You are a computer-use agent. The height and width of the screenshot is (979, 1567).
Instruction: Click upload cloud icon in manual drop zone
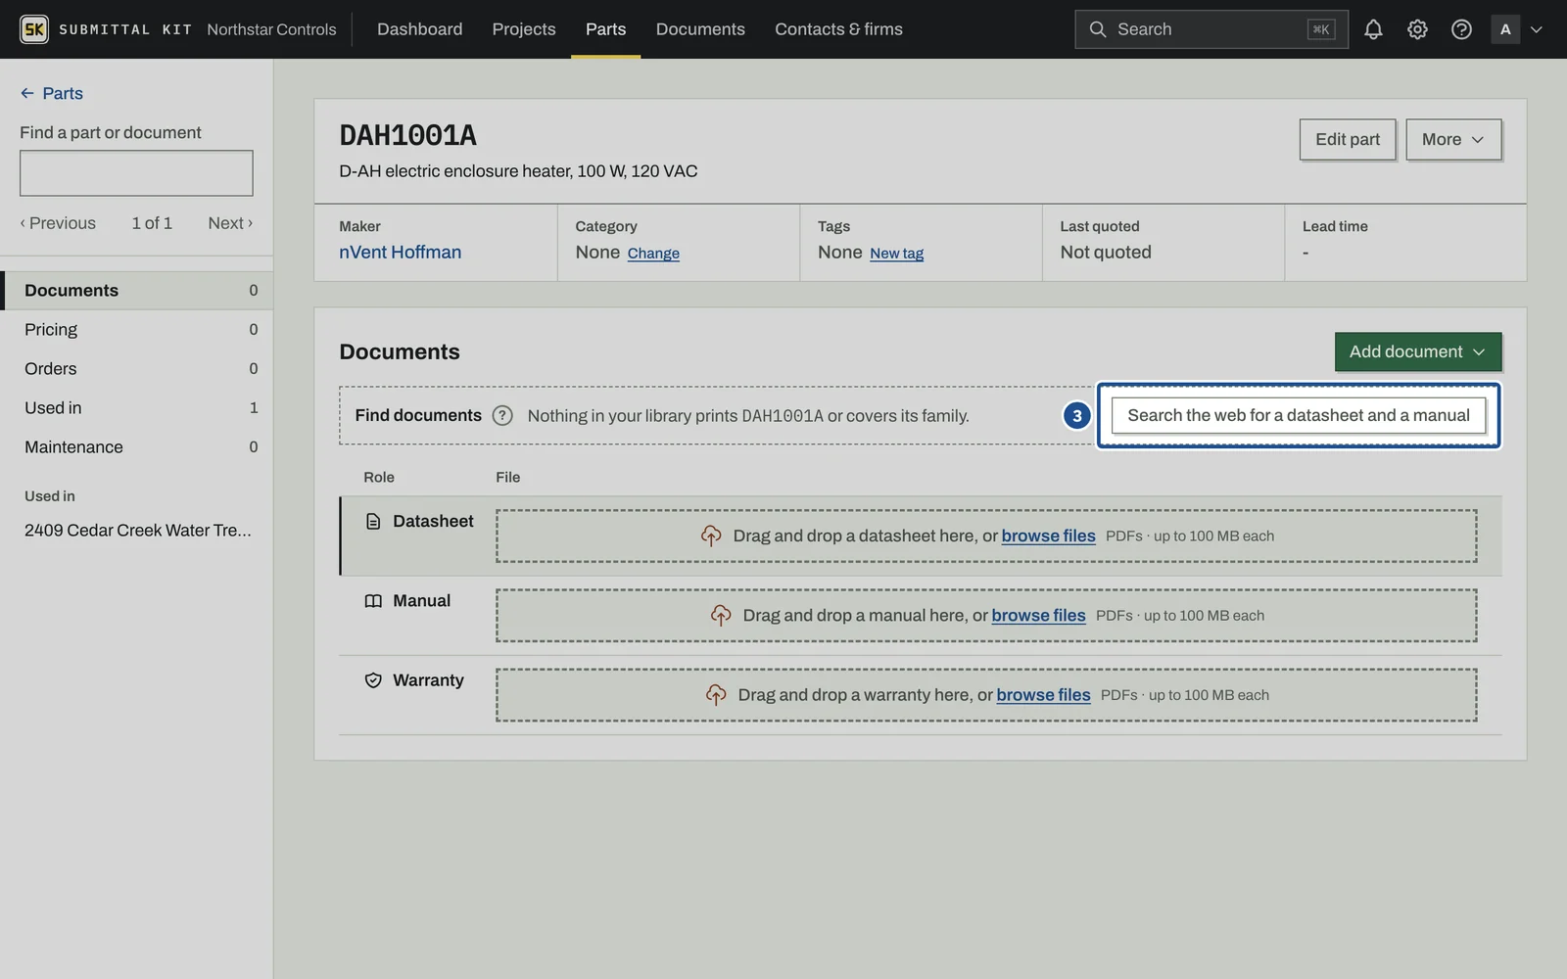[721, 615]
